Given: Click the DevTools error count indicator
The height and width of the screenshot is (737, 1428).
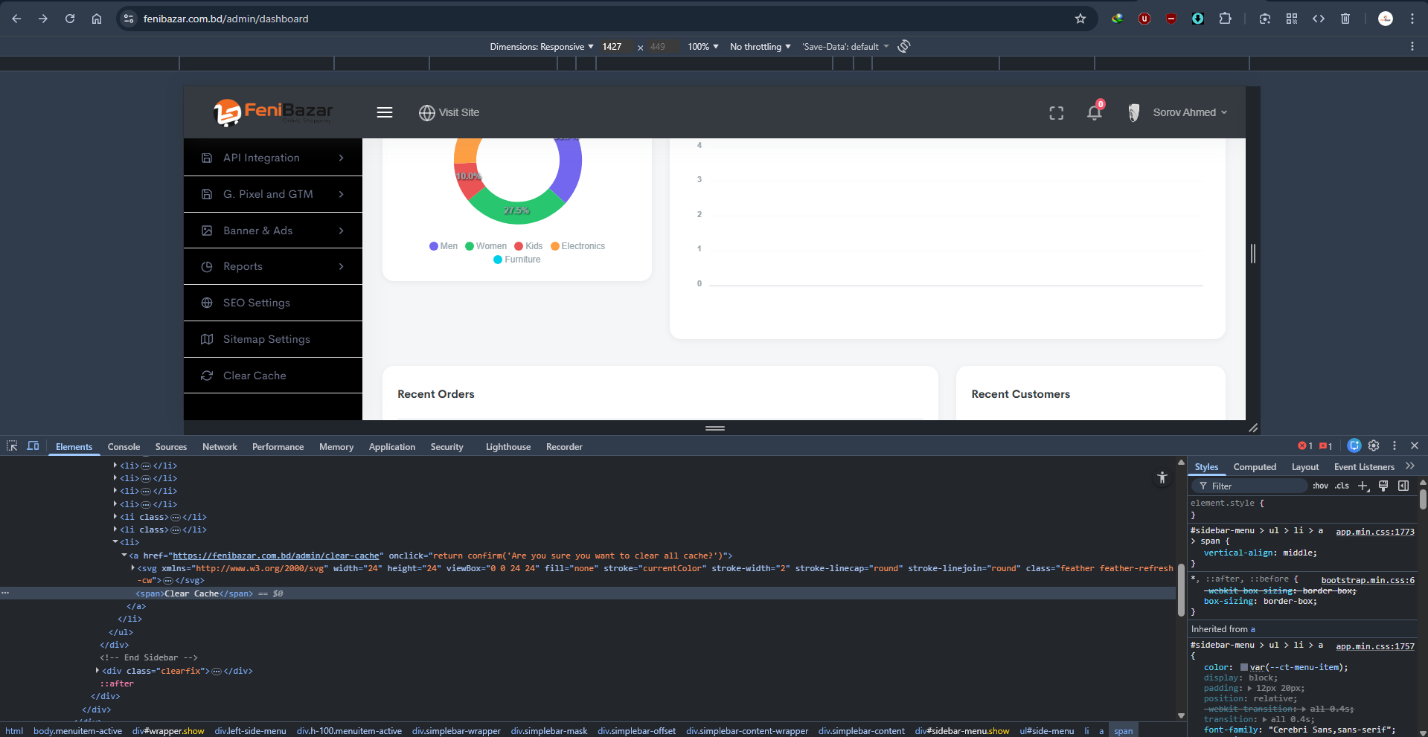Looking at the screenshot, I should point(1305,446).
